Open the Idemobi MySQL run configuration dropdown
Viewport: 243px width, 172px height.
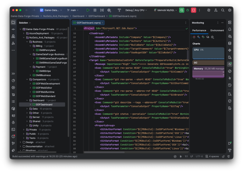coord(165,10)
